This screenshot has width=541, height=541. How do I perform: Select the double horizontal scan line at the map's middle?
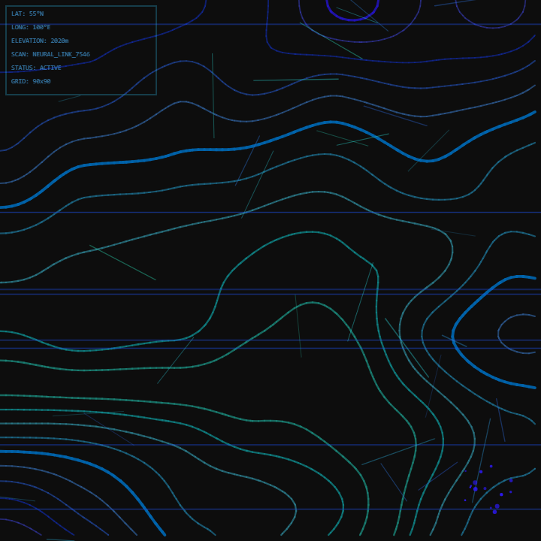pyautogui.click(x=225, y=292)
